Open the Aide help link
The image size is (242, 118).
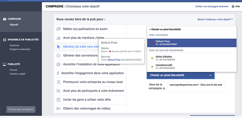(x=237, y=7)
